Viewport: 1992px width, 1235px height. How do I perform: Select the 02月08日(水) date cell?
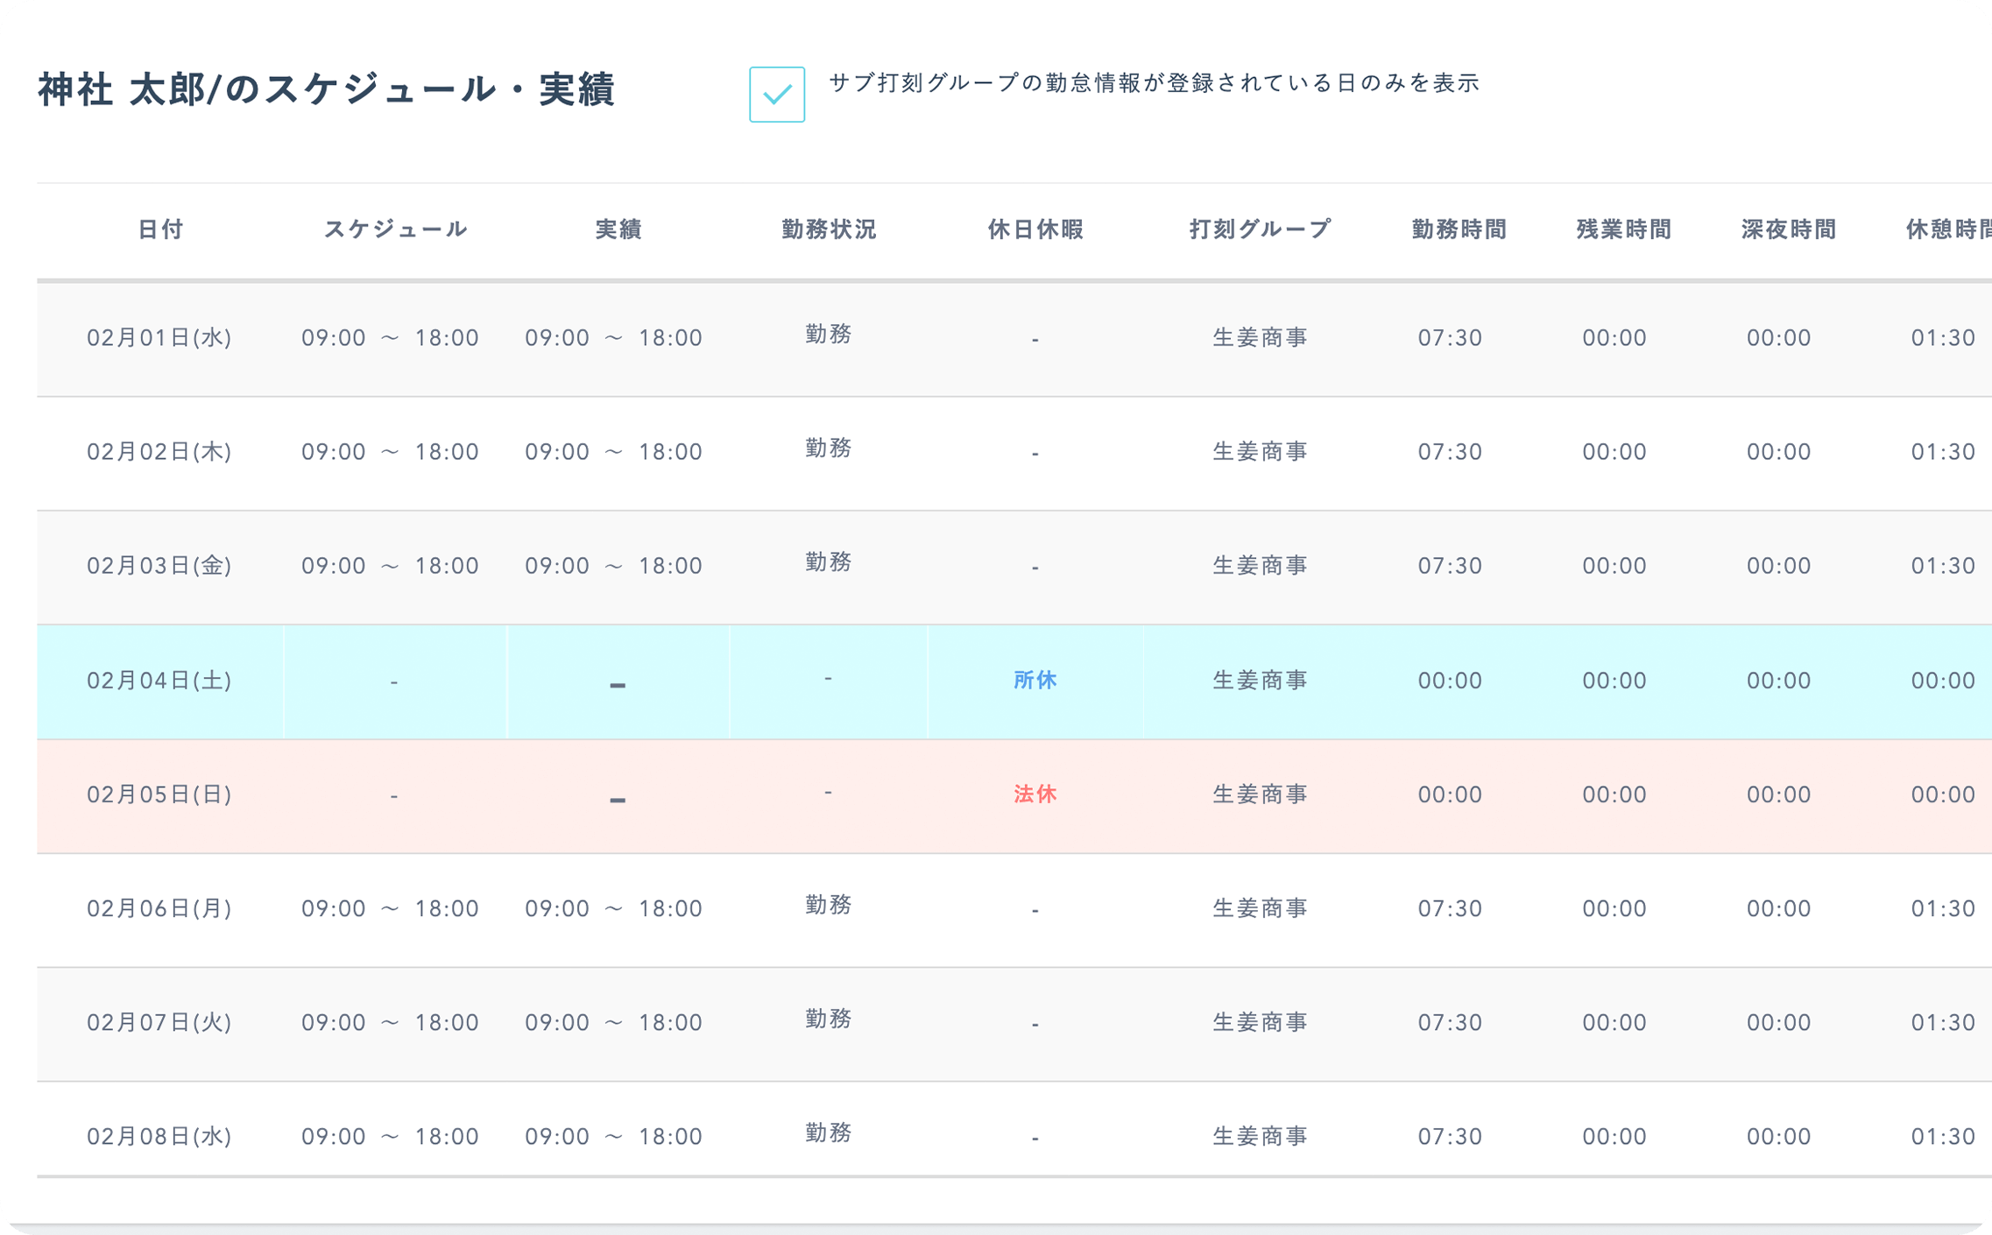(x=159, y=1136)
